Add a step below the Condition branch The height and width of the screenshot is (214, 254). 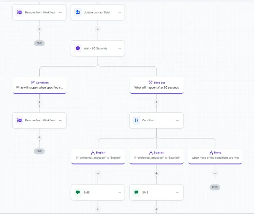click(39, 102)
